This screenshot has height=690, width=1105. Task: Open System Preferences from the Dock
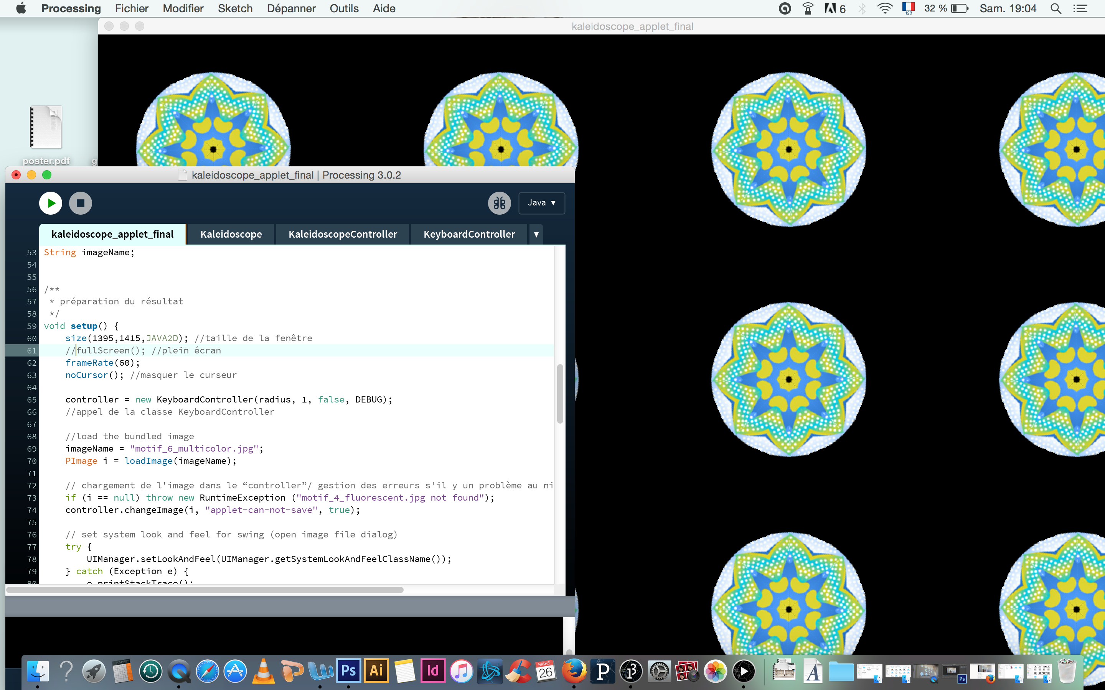point(659,671)
